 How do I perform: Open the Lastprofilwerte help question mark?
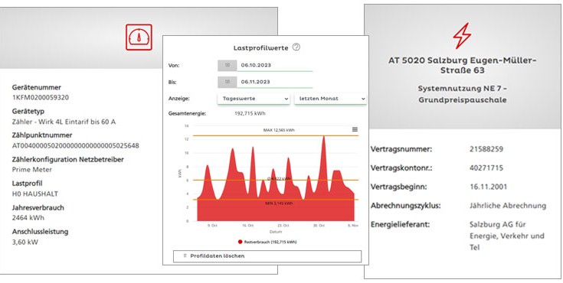296,47
